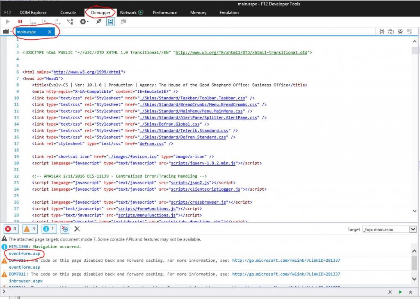Toggle Just My Code debugging icon
420x299 pixels.
pos(110,22)
